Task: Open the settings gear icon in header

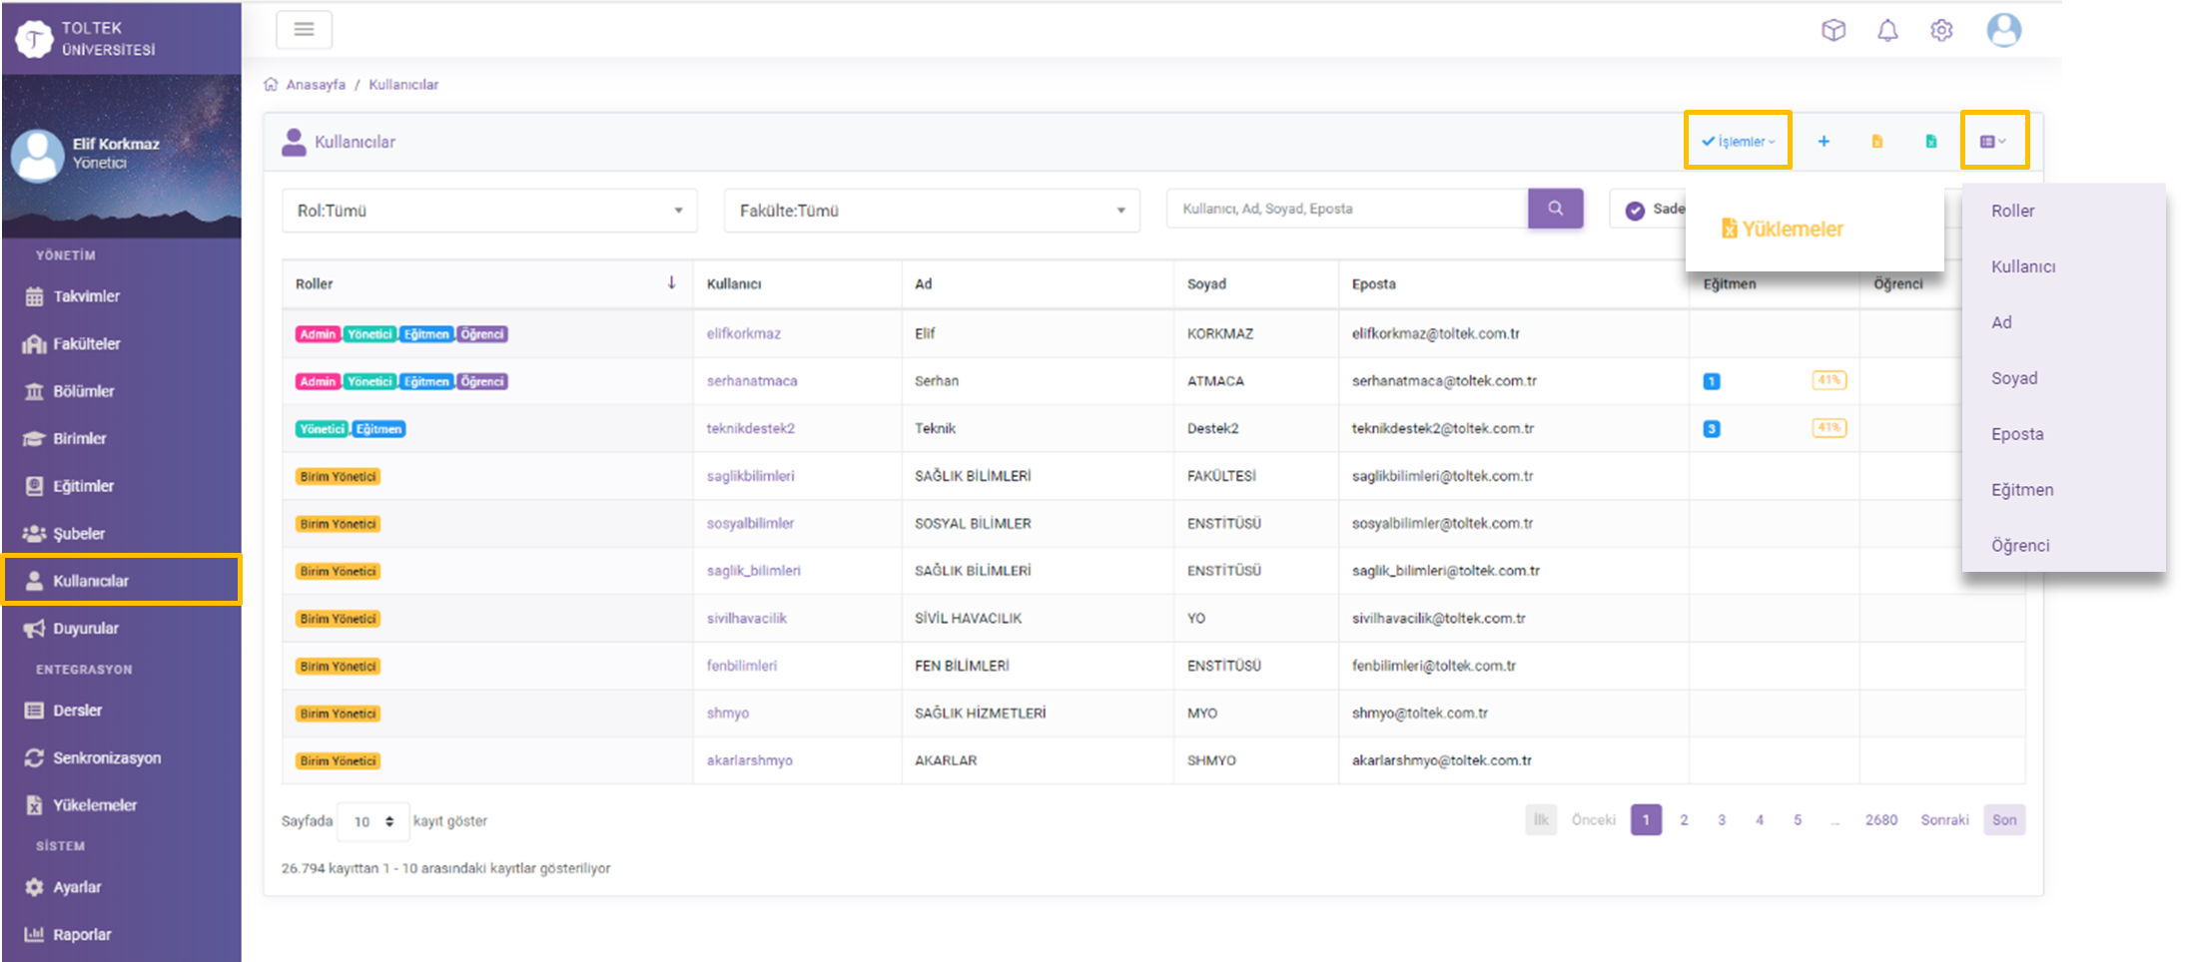Action: [x=1940, y=31]
